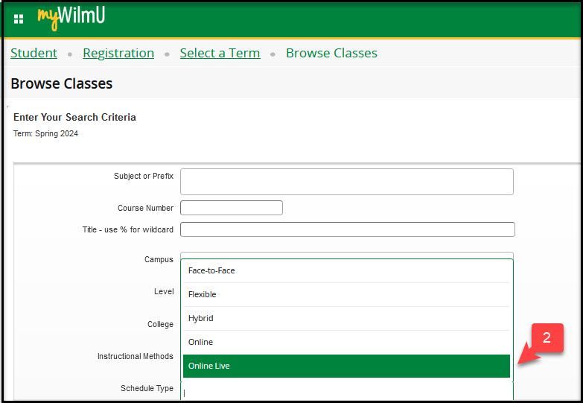Go to the Student breadcrumb link

pos(34,53)
